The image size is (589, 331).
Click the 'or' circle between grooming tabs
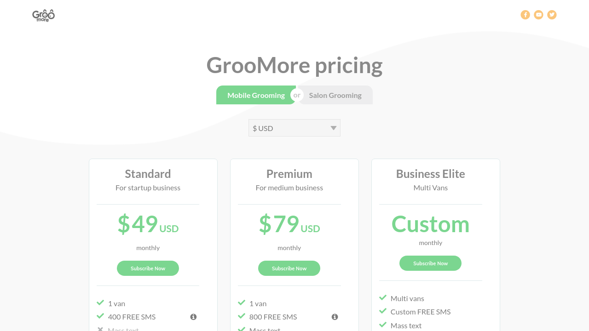coord(297,95)
